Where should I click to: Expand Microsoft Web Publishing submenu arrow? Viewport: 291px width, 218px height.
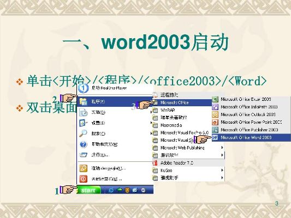(222, 148)
